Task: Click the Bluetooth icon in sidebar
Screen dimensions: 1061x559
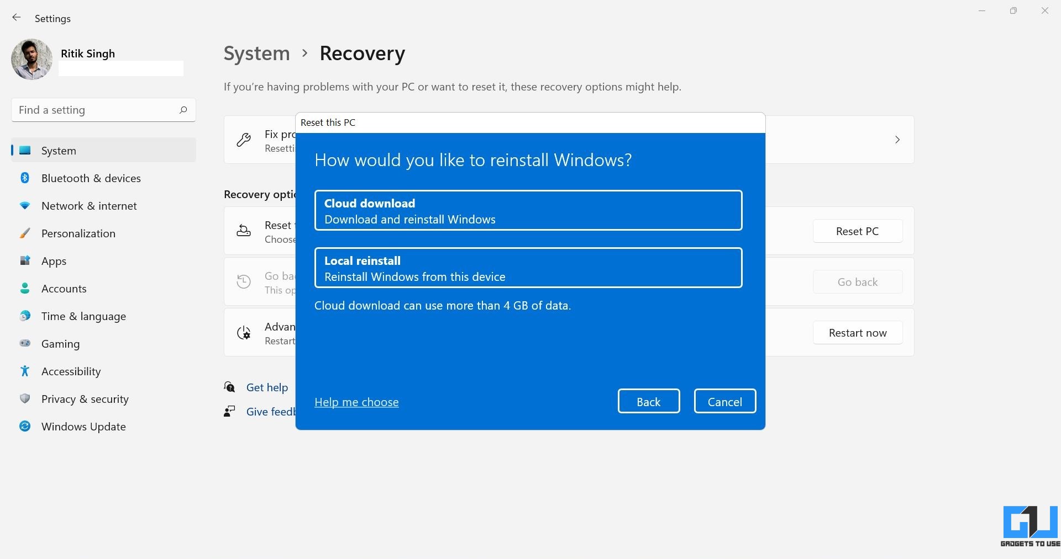Action: click(25, 178)
